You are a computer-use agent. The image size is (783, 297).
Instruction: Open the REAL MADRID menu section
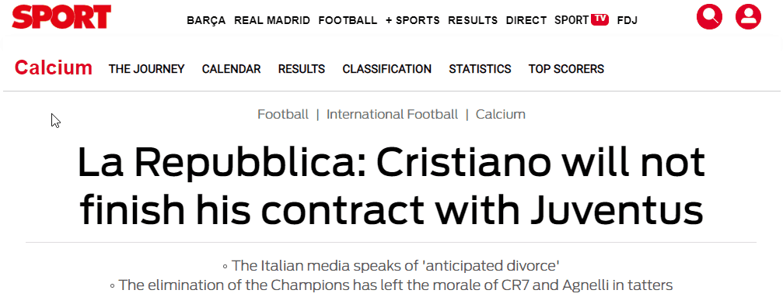[x=272, y=20]
